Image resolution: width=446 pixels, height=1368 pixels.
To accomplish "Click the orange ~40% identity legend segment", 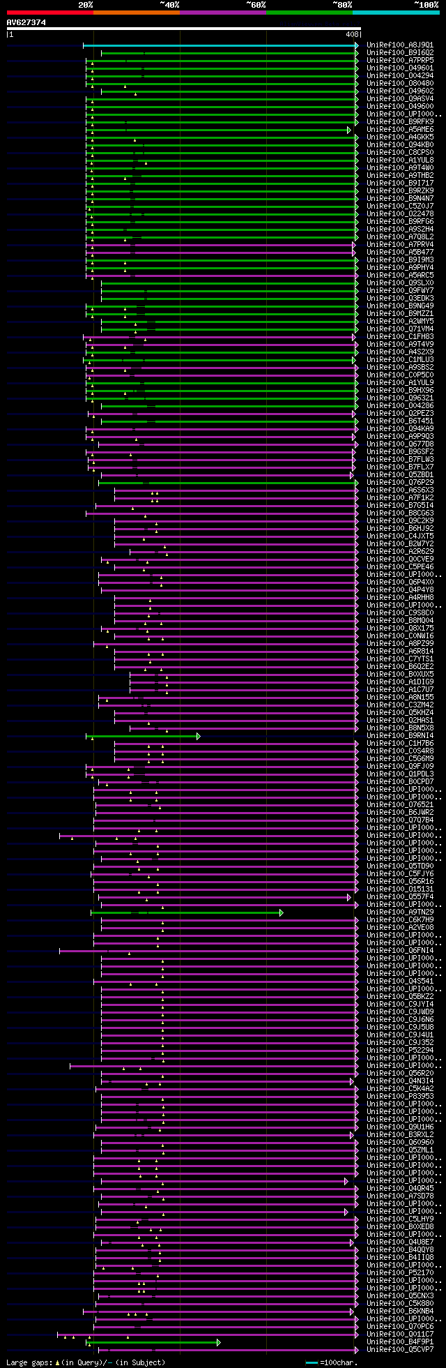I will (x=137, y=13).
